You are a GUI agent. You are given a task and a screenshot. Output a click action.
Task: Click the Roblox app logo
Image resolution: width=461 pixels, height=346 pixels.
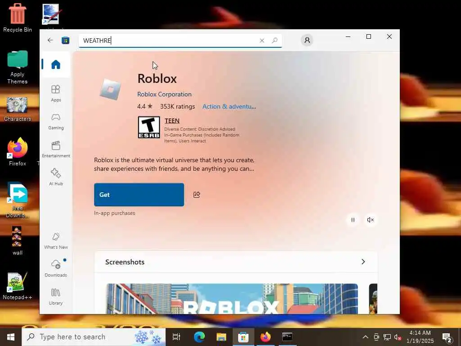click(x=110, y=89)
